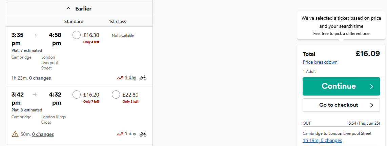Screen dimensions: 387x146
Task: Click the 1st class column header
Action: click(118, 21)
